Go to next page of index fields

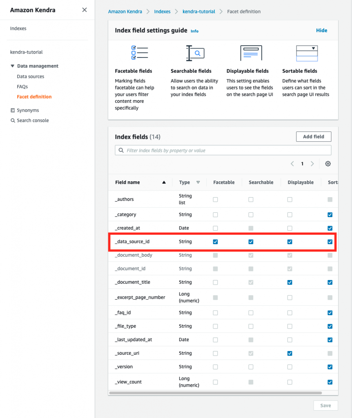point(312,164)
